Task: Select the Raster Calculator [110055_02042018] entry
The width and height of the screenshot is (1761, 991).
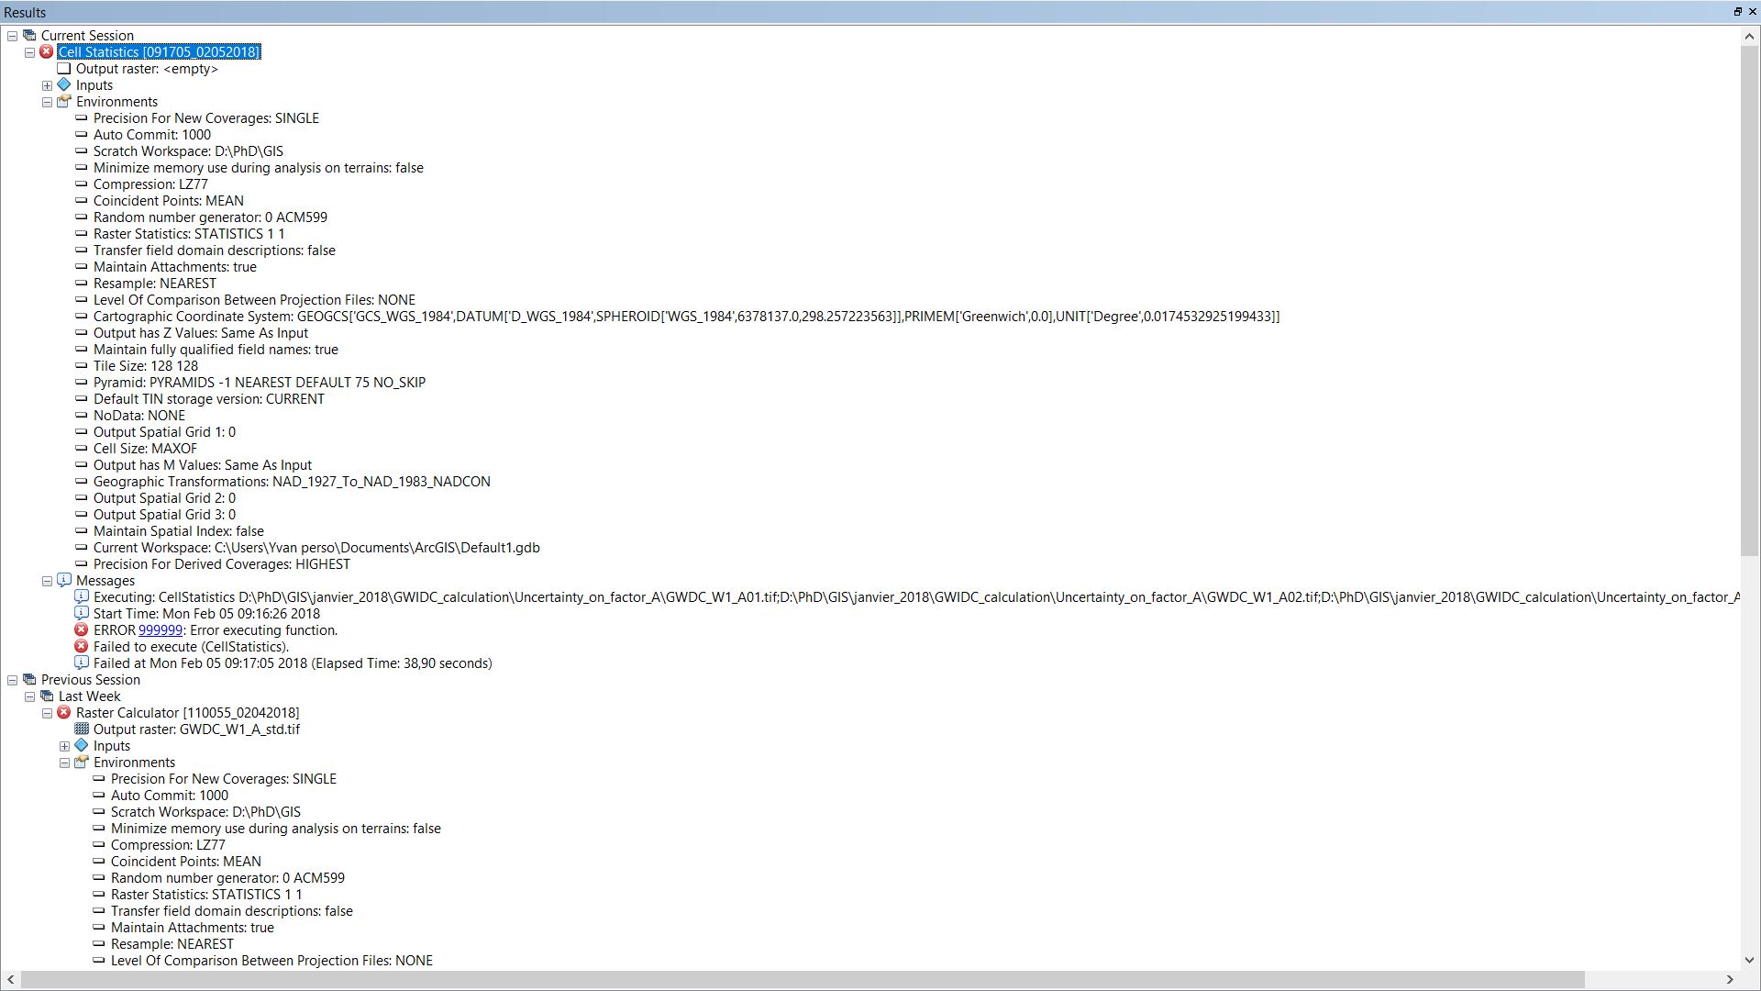Action: [x=187, y=713]
